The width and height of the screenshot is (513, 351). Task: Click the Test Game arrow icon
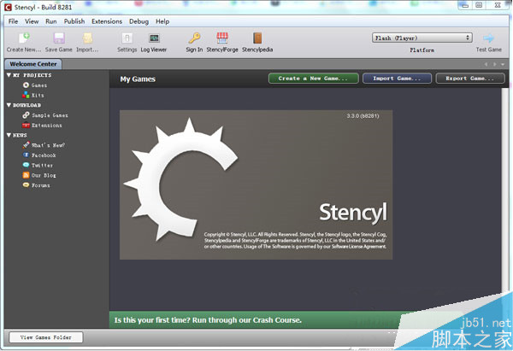(x=488, y=38)
